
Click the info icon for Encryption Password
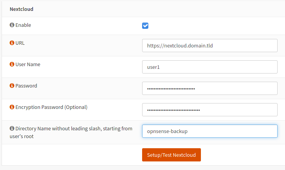12,107
